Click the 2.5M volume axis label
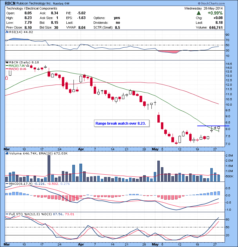238x247 pixels. pyautogui.click(x=229, y=155)
